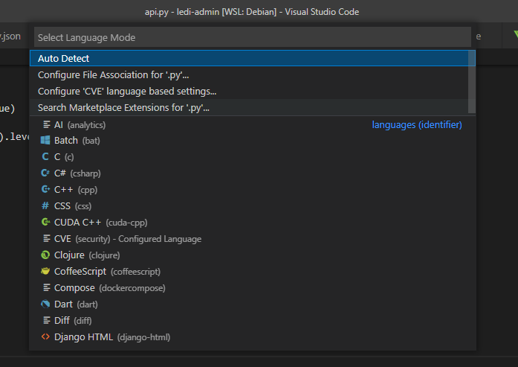Open Configure File Association for '.py'
This screenshot has width=518, height=367.
point(113,74)
